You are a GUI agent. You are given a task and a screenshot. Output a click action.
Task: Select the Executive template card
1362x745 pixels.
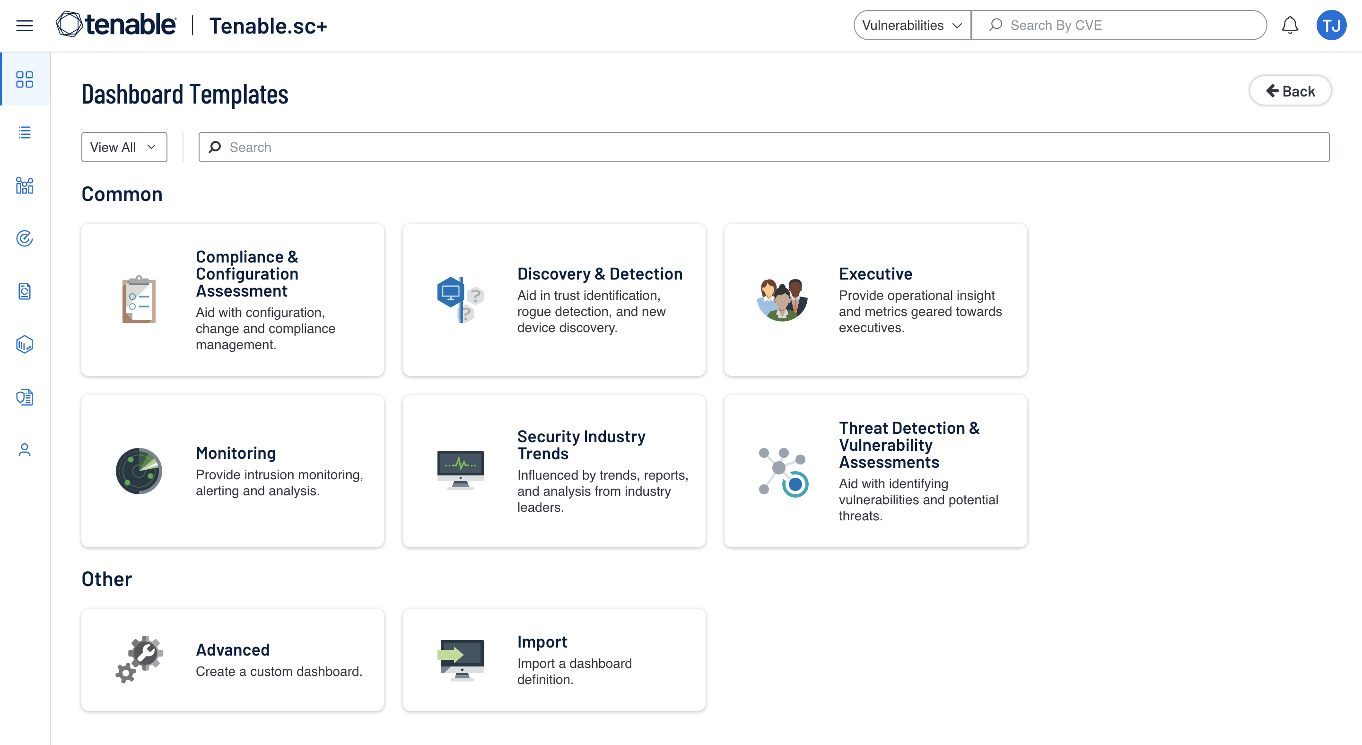[x=875, y=300]
